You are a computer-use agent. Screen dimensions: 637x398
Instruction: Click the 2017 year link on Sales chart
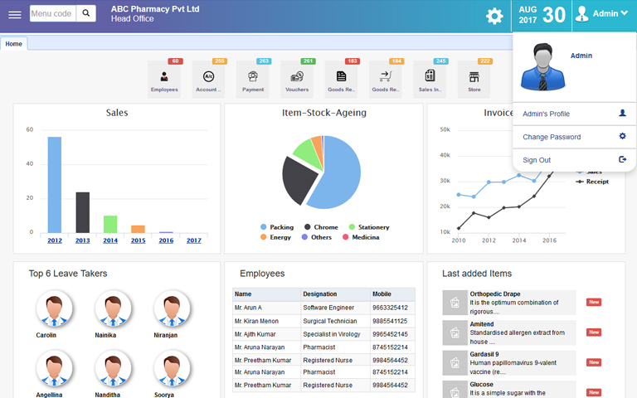point(194,240)
